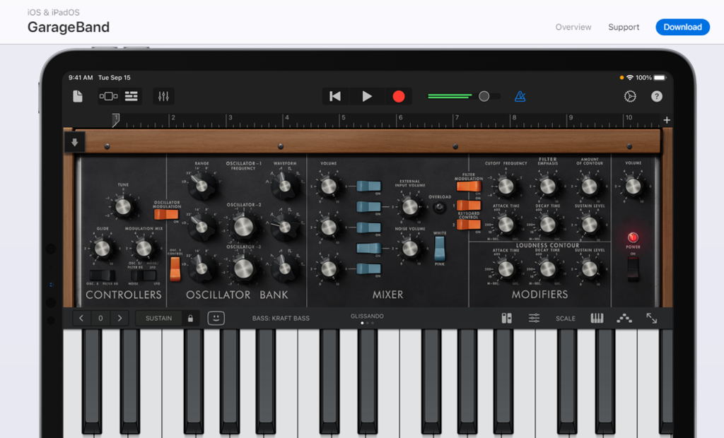Lower keyboard octave with left chevron
The width and height of the screenshot is (724, 438).
tap(81, 318)
